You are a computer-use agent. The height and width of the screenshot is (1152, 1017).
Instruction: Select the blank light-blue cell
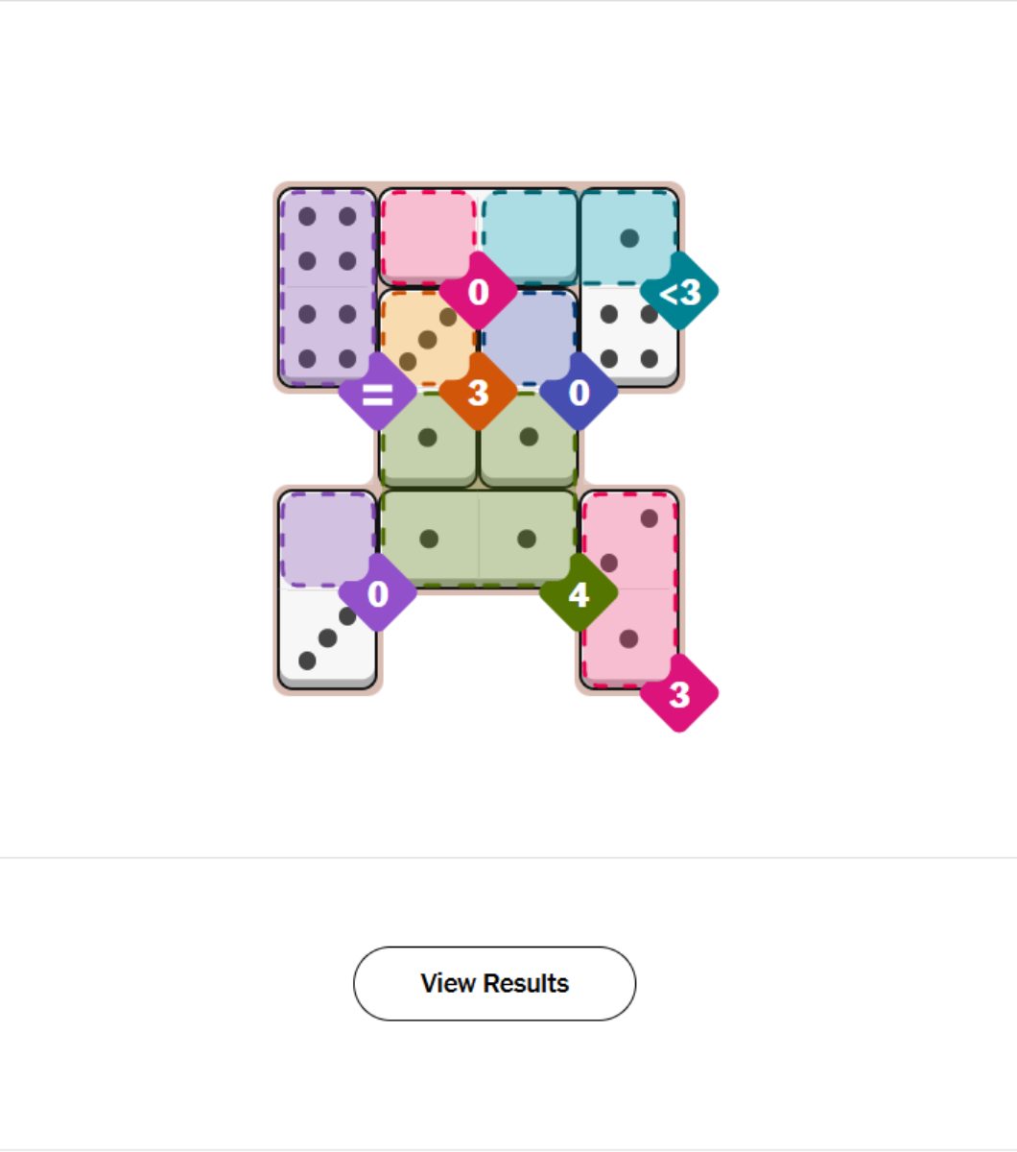pos(529,233)
